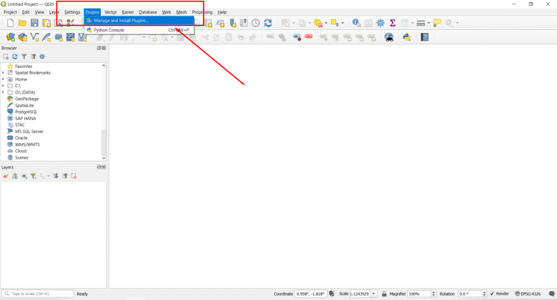Enable Browser properties widget info icon
Screen dimensions: 557x300
point(42,57)
